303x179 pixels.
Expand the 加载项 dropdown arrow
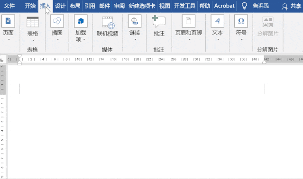pyautogui.click(x=84, y=40)
